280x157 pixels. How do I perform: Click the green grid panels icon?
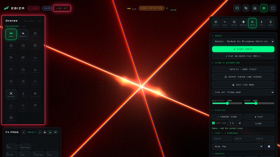point(264,8)
